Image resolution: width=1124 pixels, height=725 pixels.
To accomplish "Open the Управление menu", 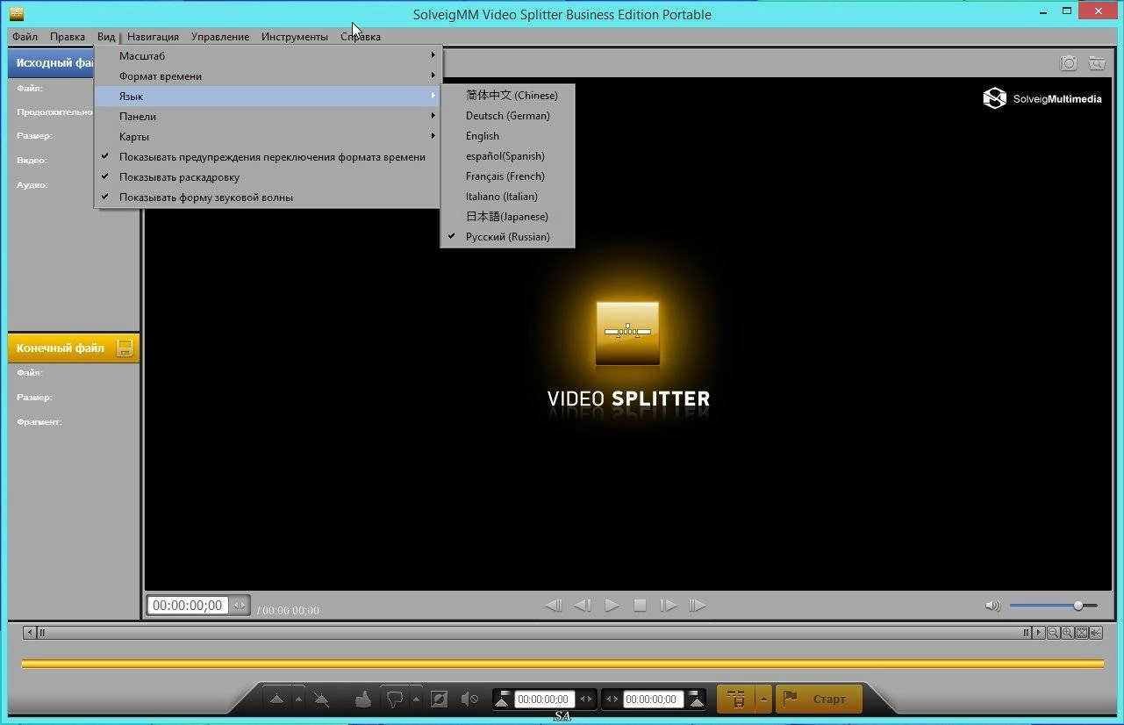I will pos(220,37).
